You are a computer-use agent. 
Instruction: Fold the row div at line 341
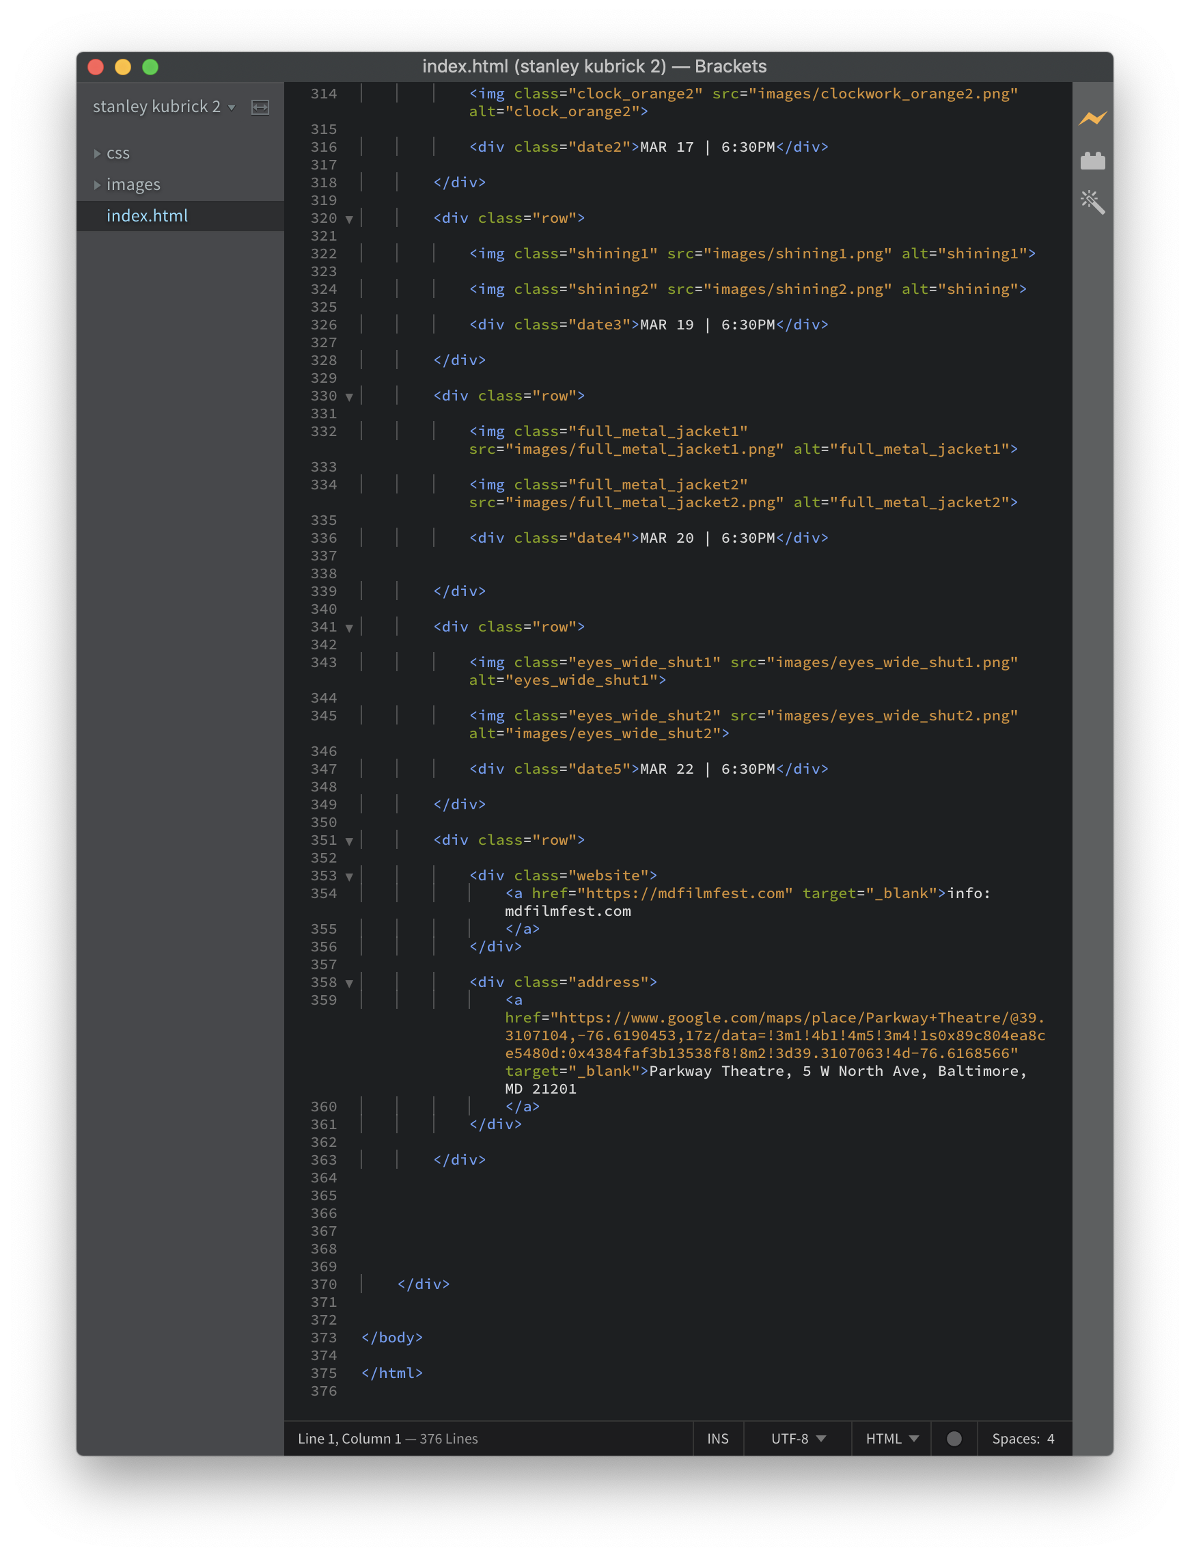click(x=349, y=628)
